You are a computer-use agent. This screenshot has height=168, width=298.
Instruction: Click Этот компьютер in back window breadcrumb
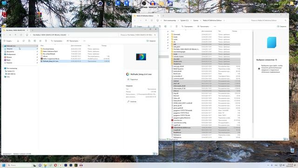(x=169, y=21)
